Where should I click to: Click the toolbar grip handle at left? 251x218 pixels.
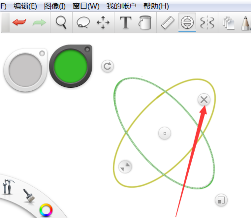click(5, 22)
